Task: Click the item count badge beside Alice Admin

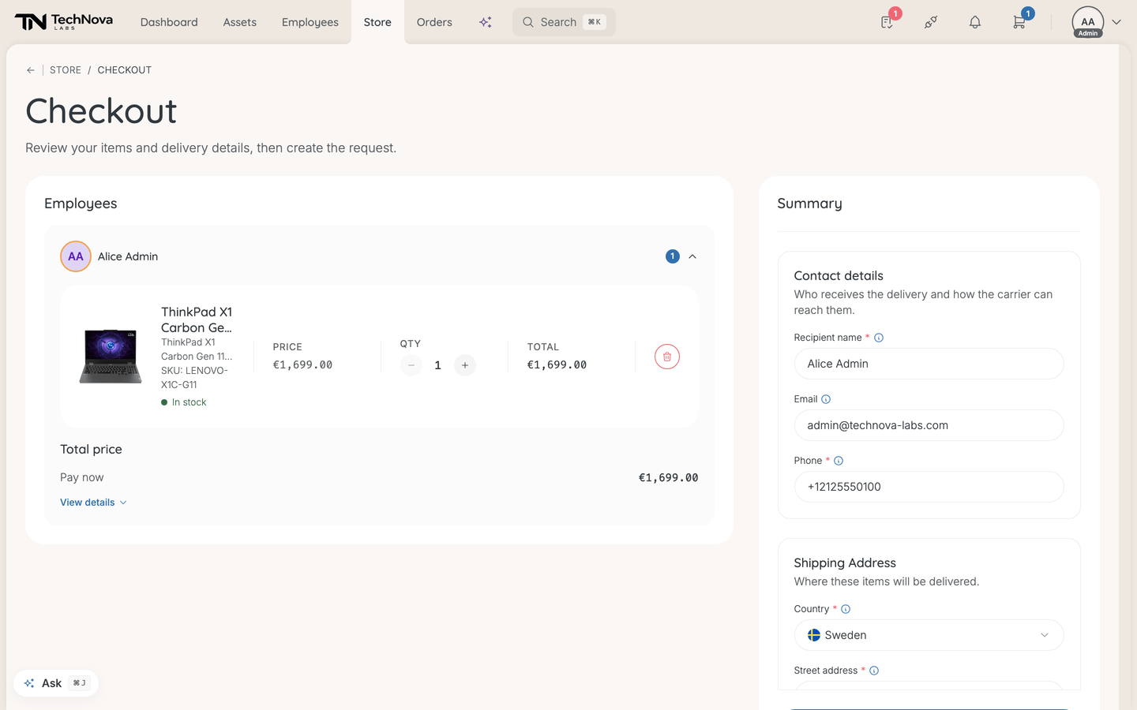Action: 673,256
